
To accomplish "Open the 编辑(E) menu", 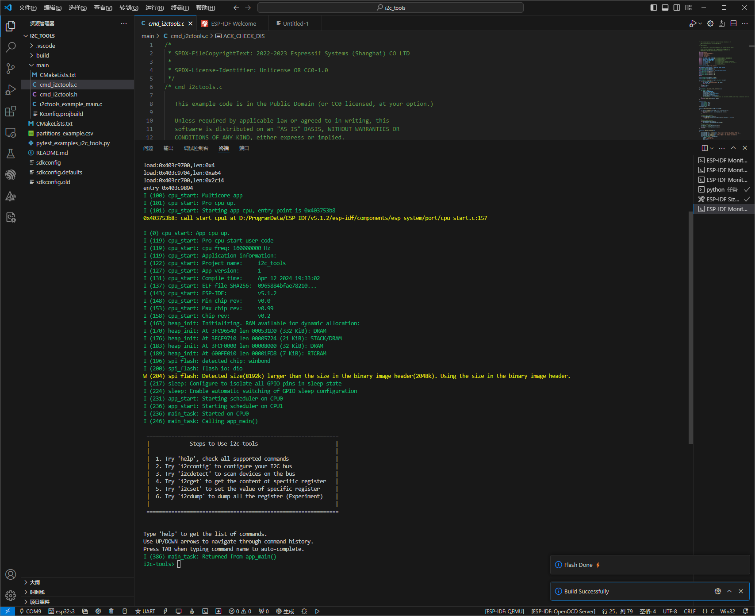I will tap(53, 8).
